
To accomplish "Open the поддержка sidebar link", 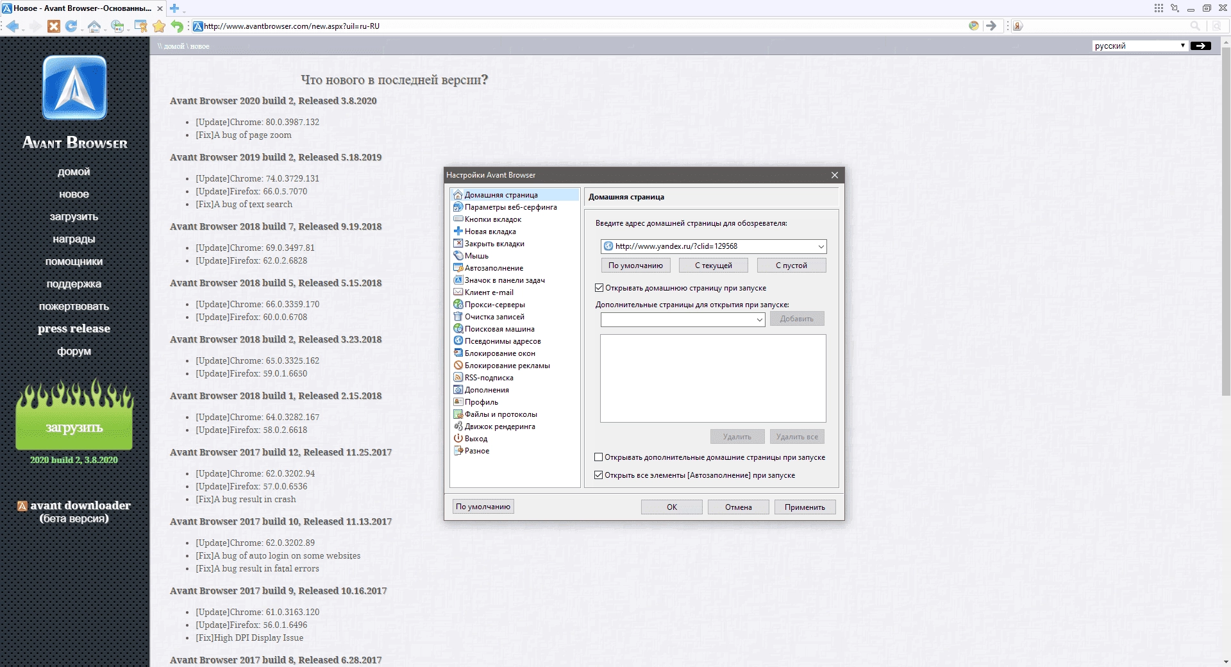I will coord(74,284).
